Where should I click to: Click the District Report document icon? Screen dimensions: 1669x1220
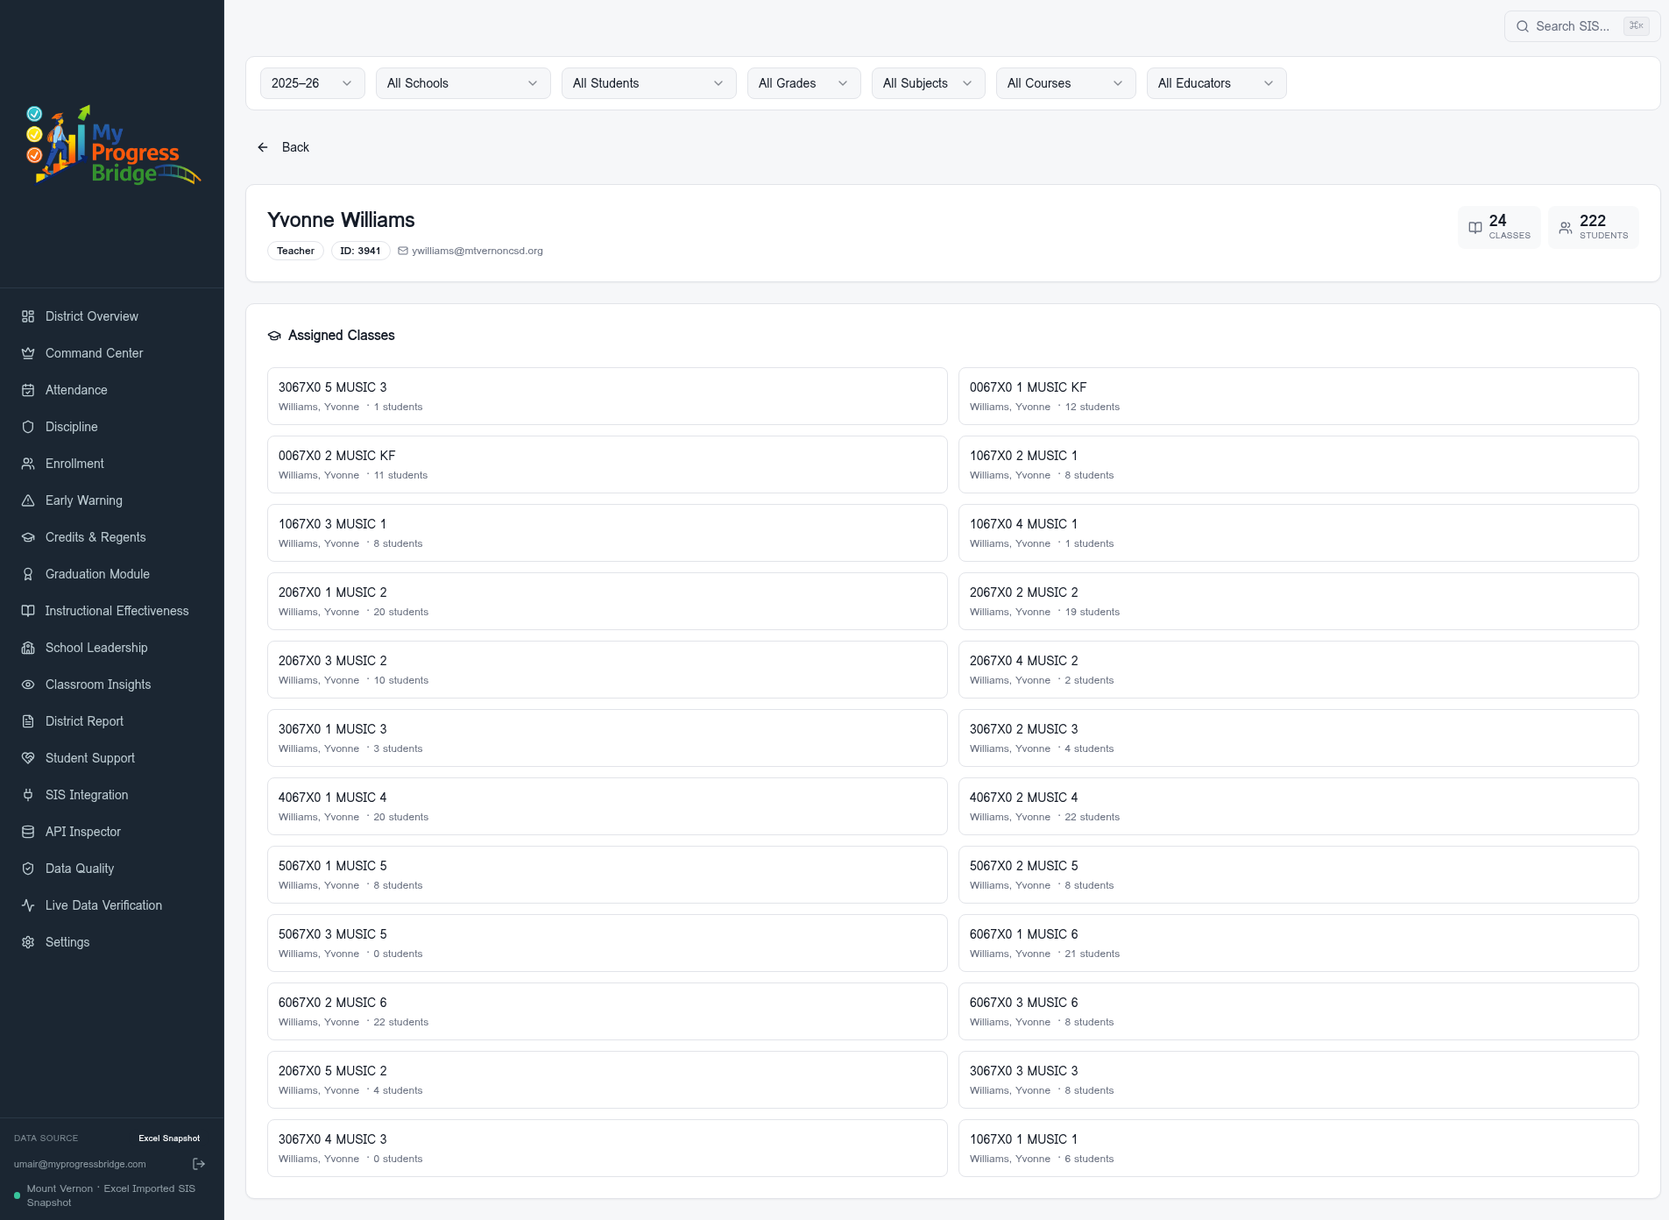pos(28,721)
